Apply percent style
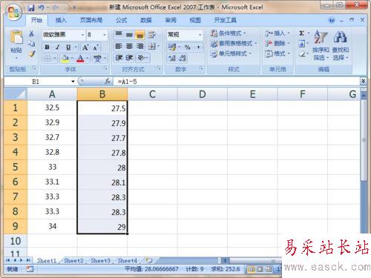The height and width of the screenshot is (278, 371). (x=188, y=47)
